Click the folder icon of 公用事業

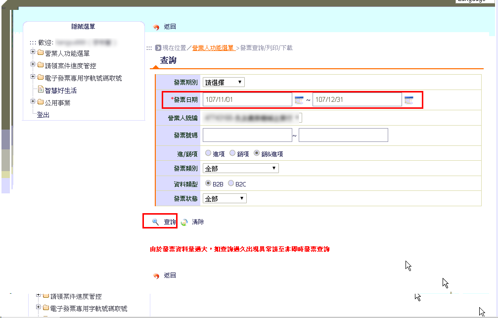pos(41,102)
